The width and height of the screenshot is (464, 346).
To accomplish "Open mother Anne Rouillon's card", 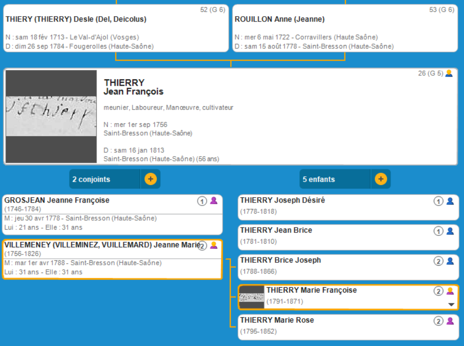I will [x=345, y=28].
